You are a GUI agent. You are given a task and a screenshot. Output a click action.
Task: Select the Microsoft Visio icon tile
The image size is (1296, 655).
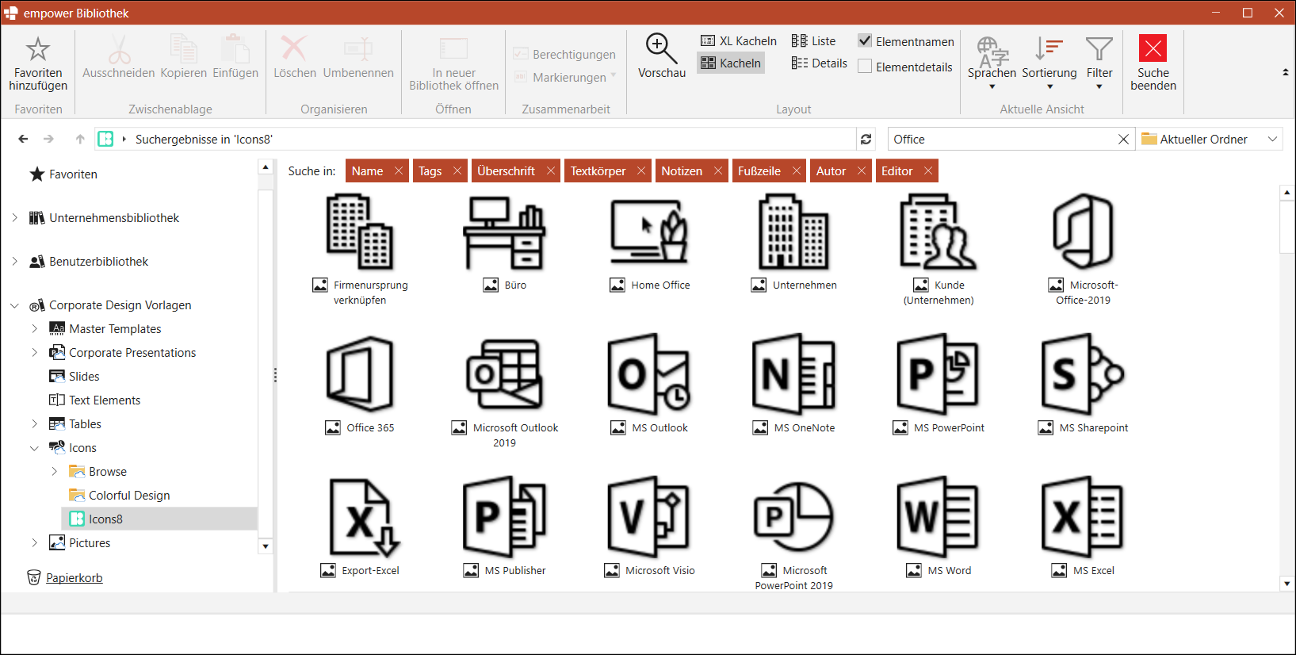pyautogui.click(x=649, y=527)
